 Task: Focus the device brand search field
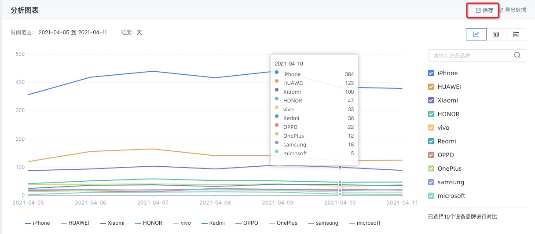pos(477,55)
